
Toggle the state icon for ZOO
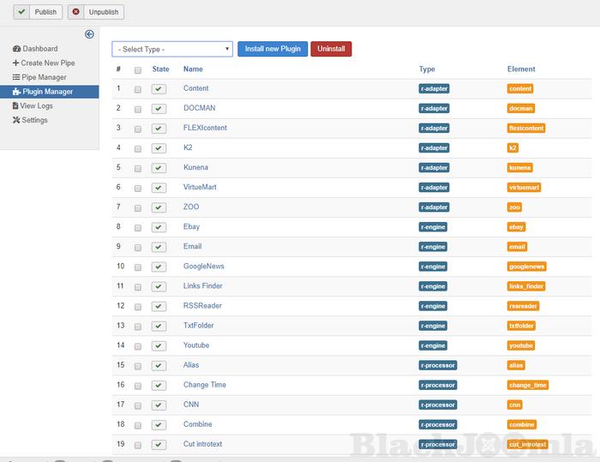point(159,207)
